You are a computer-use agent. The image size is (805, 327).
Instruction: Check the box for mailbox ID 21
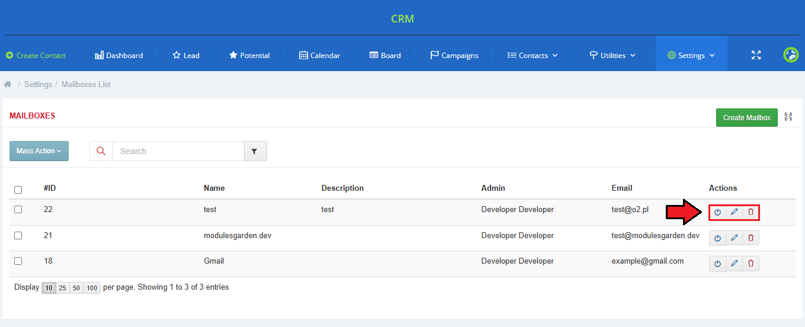pyautogui.click(x=18, y=235)
